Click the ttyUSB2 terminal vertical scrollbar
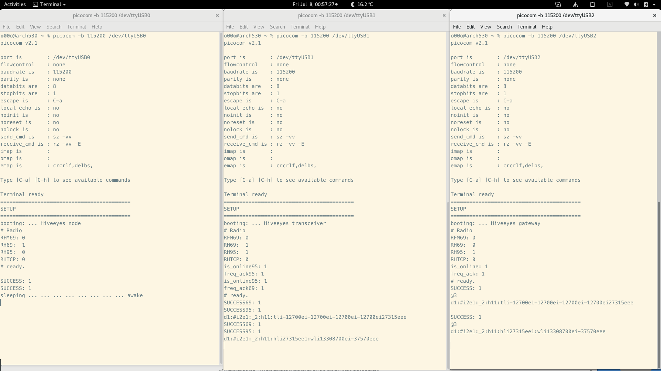 tap(659, 285)
